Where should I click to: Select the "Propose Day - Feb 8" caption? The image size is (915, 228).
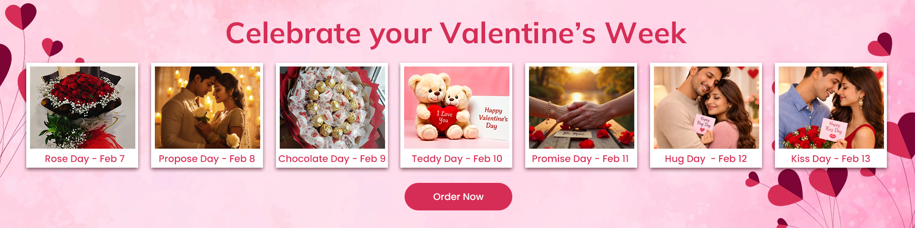point(207,159)
